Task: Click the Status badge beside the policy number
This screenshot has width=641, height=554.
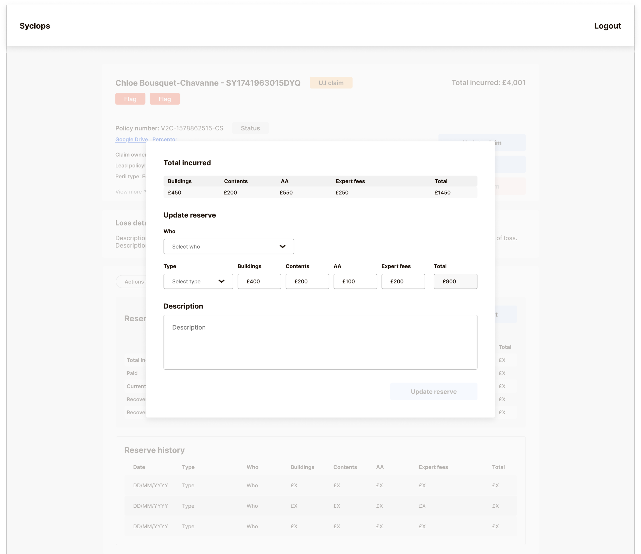Action: point(250,128)
